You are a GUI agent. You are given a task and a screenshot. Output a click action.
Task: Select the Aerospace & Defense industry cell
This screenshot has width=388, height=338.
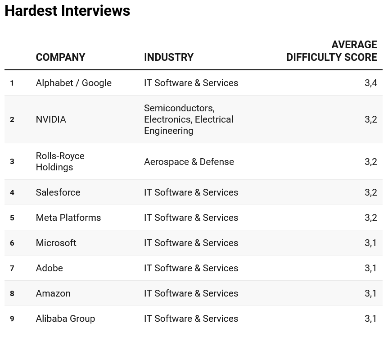pos(189,162)
